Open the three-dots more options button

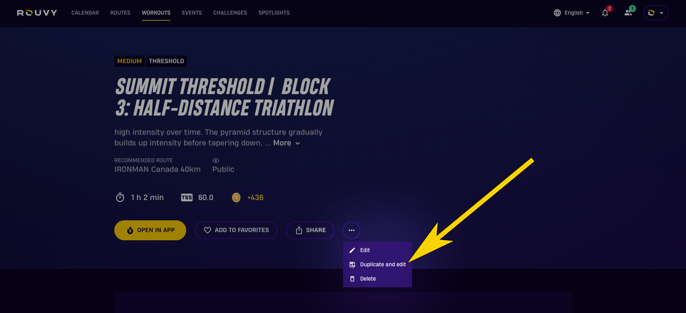coord(352,230)
